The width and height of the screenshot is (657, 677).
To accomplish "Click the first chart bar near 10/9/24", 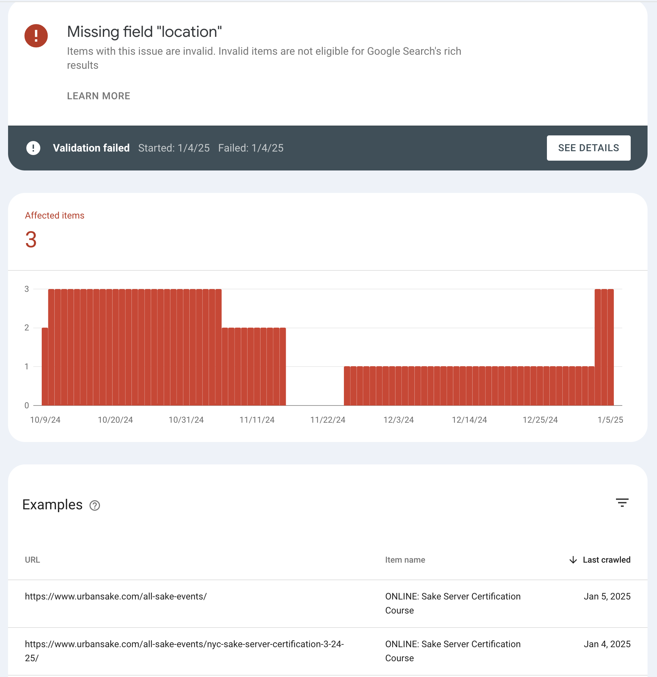I will click(x=45, y=367).
